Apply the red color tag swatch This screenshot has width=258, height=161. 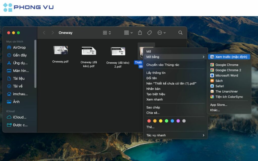pyautogui.click(x=149, y=121)
